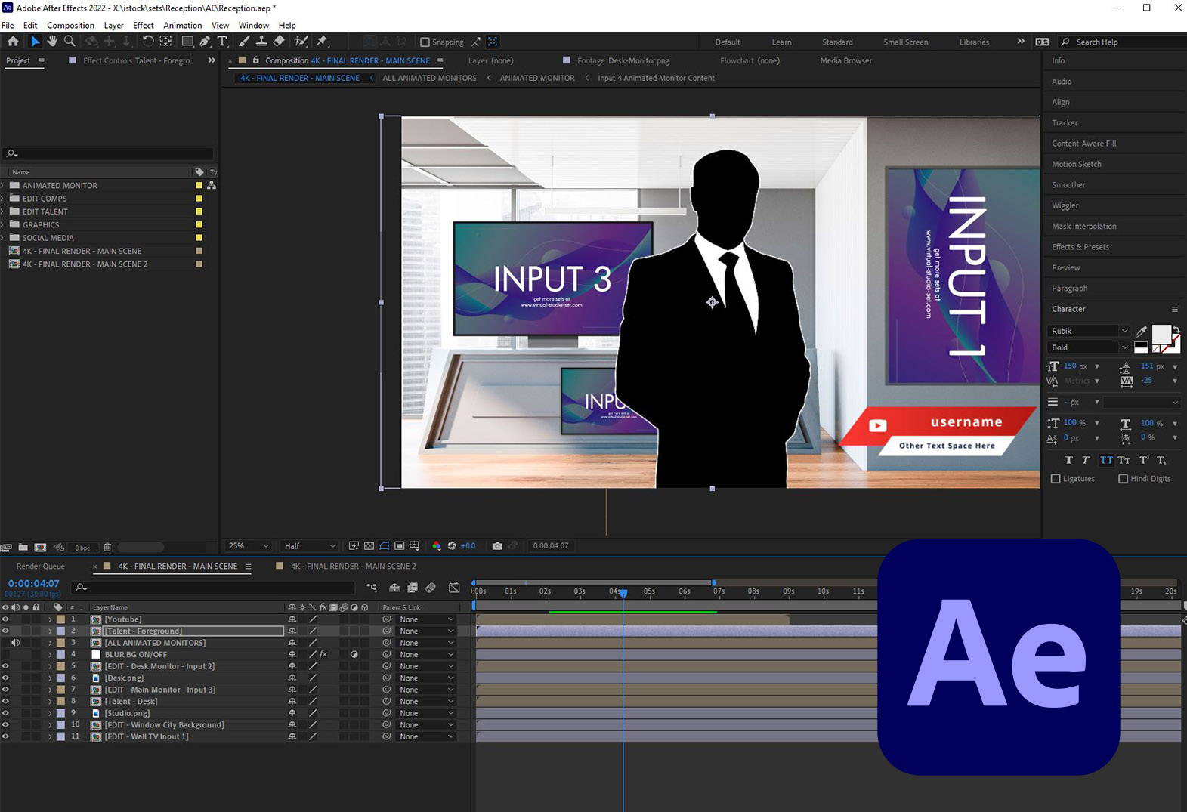Click the yellow label of EDIT COMPS
The height and width of the screenshot is (812, 1187).
click(x=199, y=199)
